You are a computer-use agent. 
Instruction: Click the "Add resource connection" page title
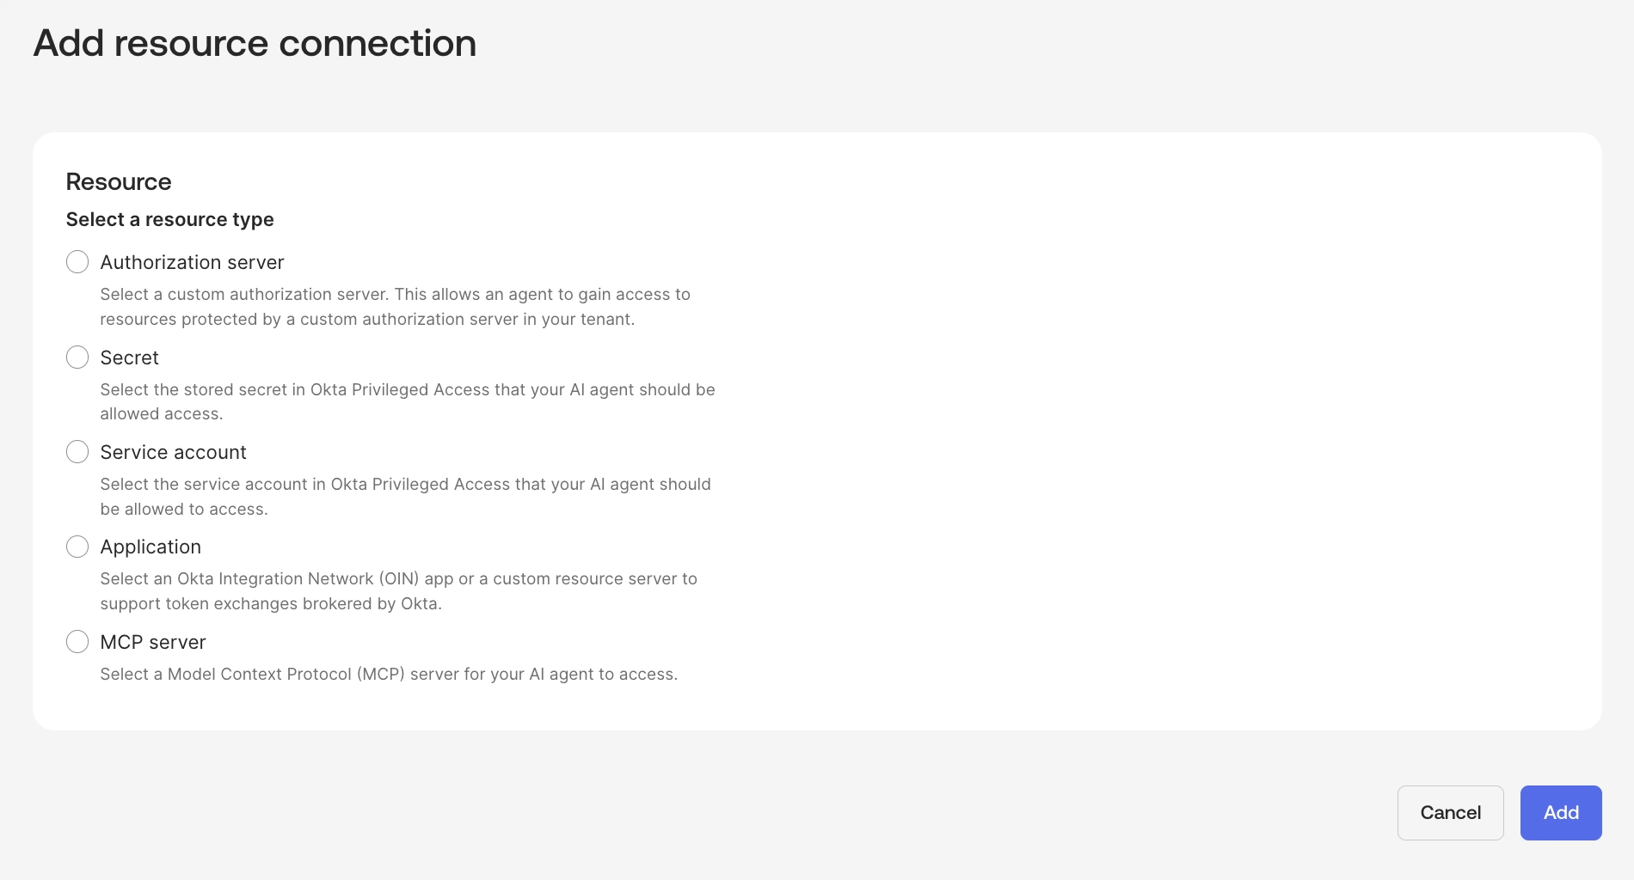255,43
